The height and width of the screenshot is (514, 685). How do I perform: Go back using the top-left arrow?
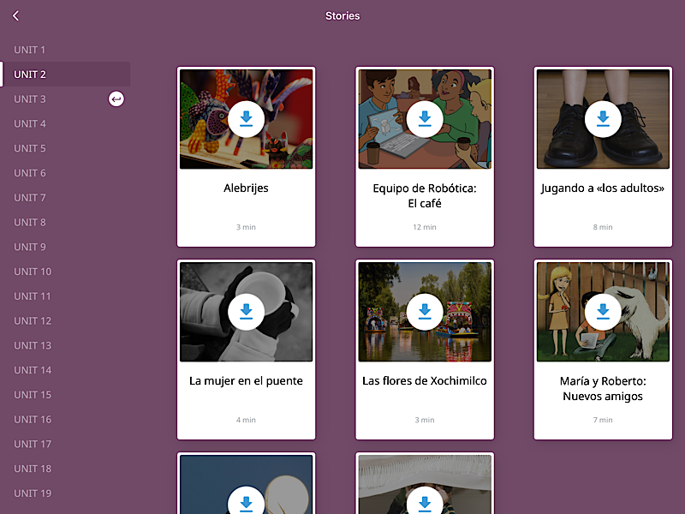click(x=15, y=15)
